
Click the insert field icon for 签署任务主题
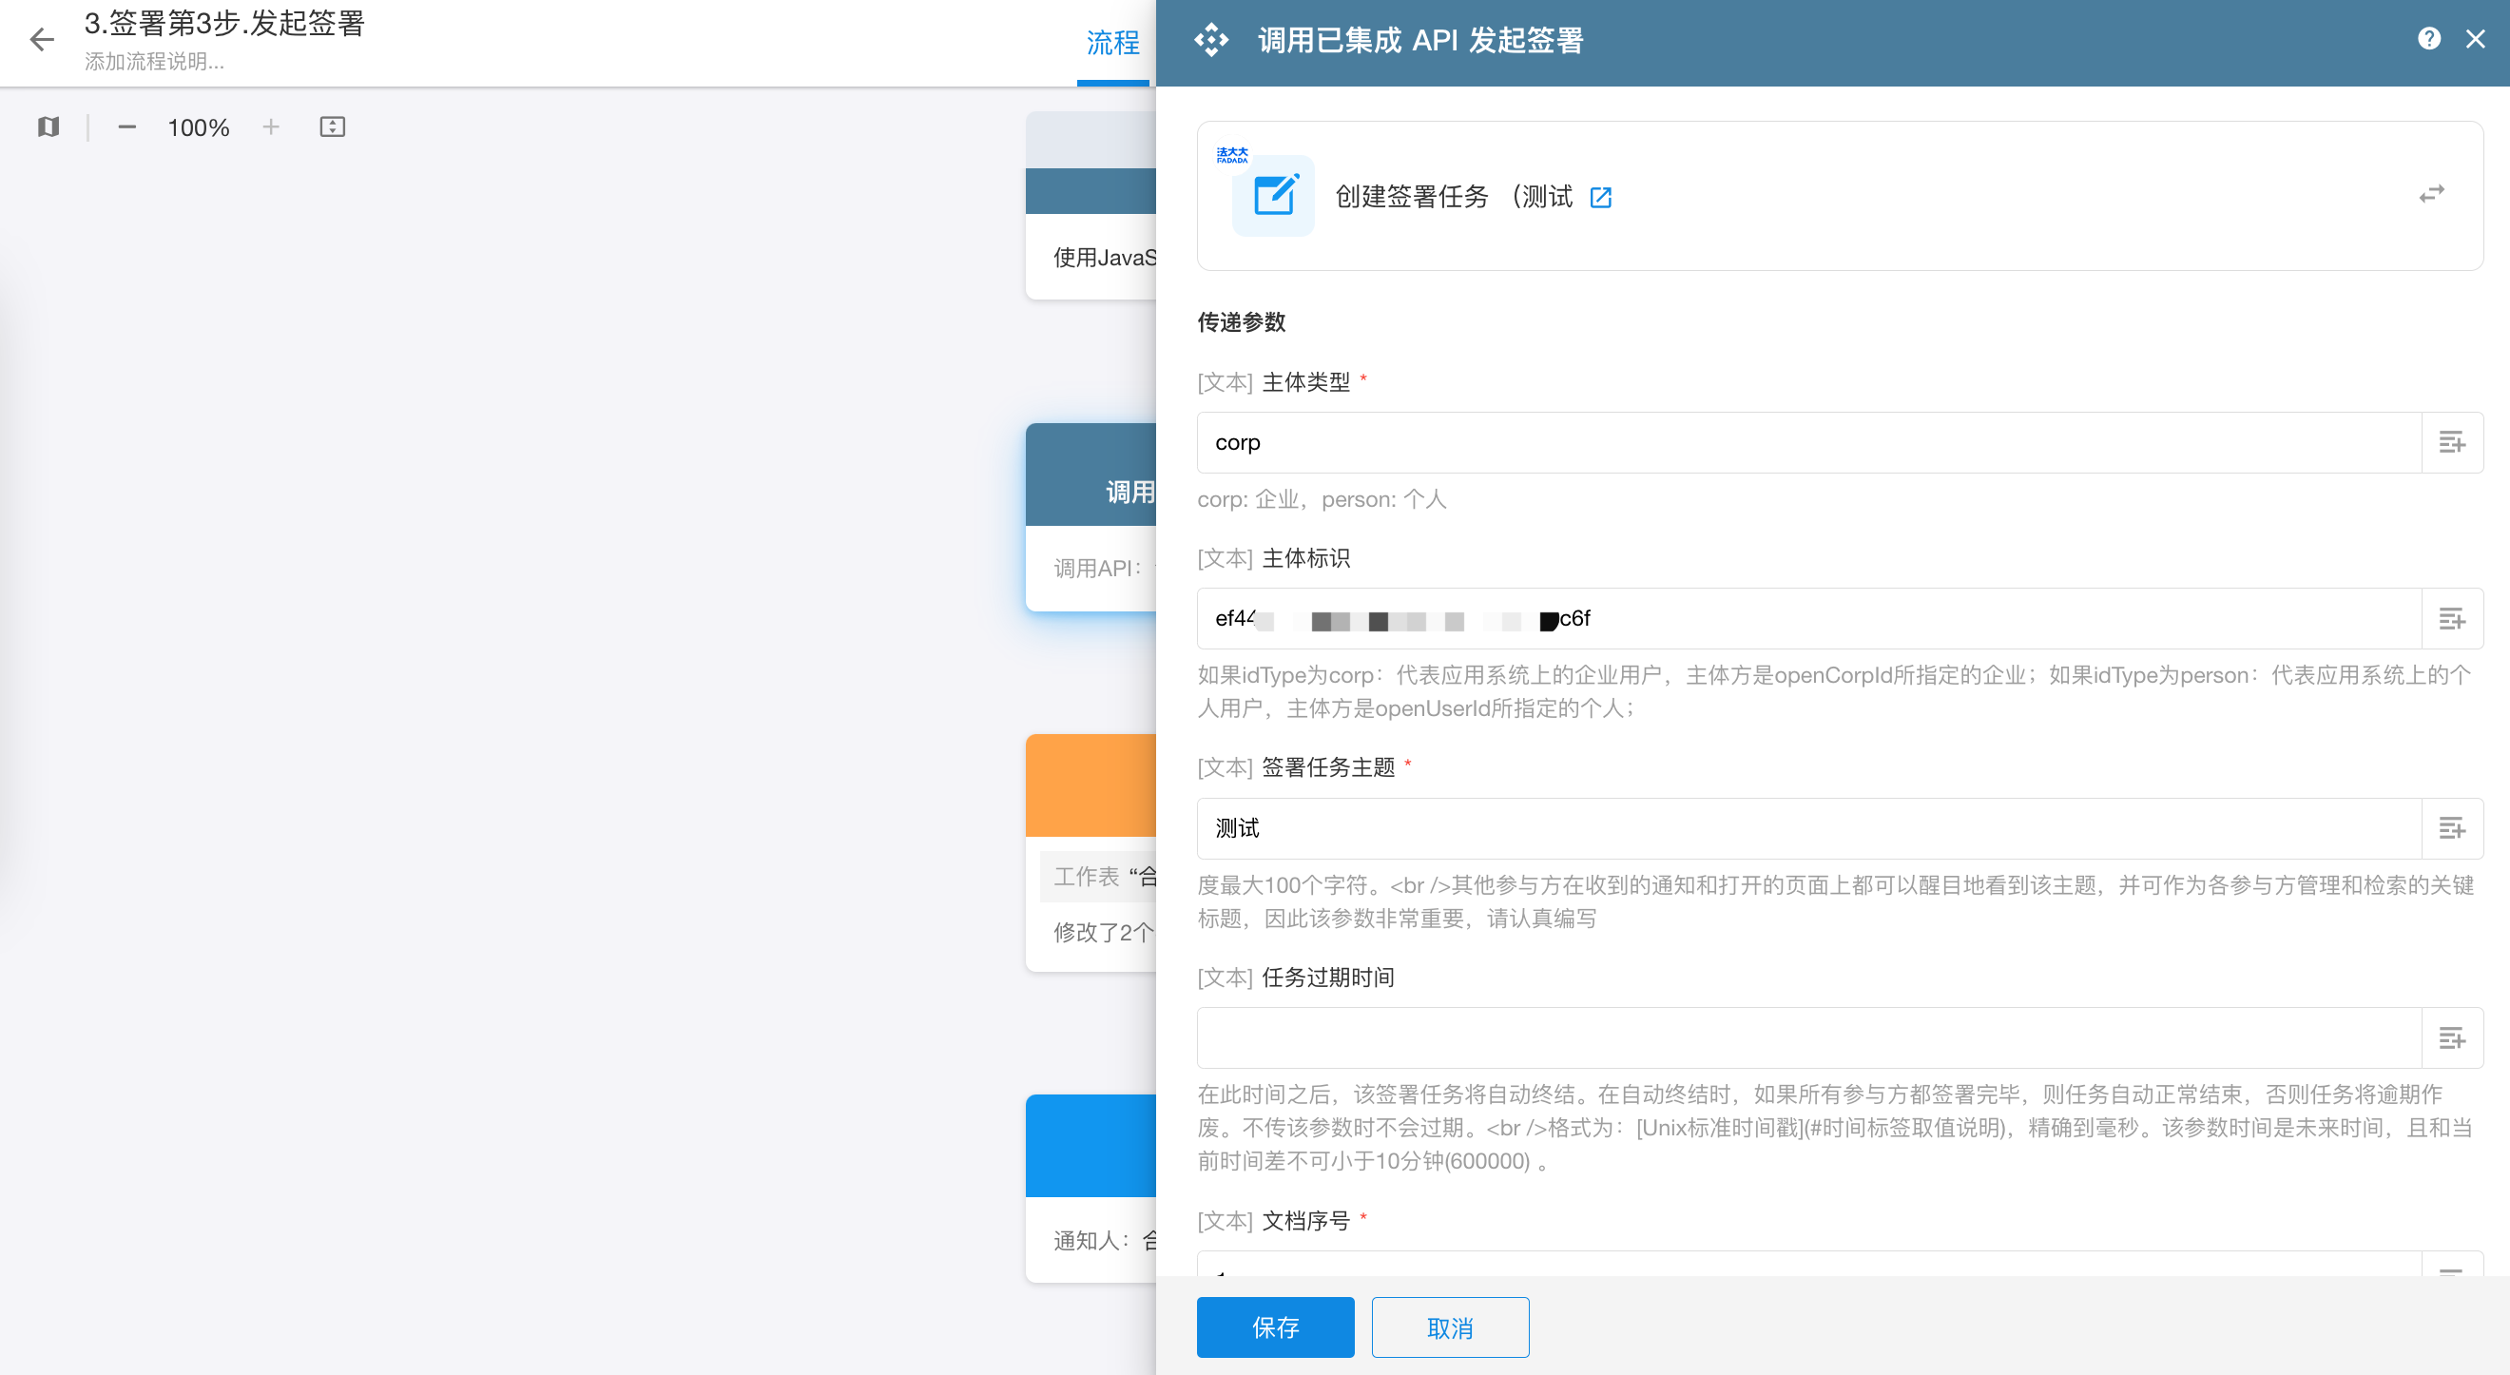click(x=2452, y=828)
